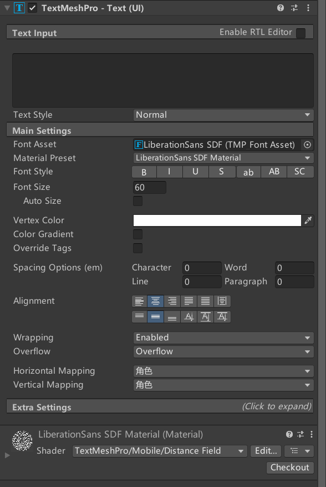Open the TextMeshPro component kebab menu
The height and width of the screenshot is (487, 326).
click(309, 8)
